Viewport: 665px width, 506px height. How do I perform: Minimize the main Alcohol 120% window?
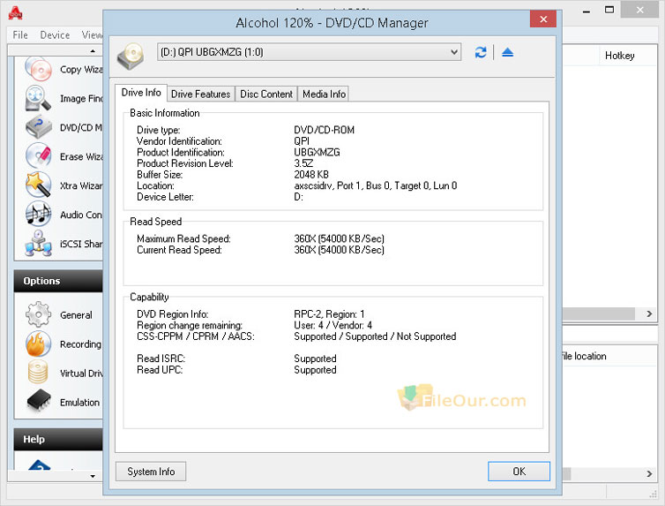pyautogui.click(x=587, y=11)
